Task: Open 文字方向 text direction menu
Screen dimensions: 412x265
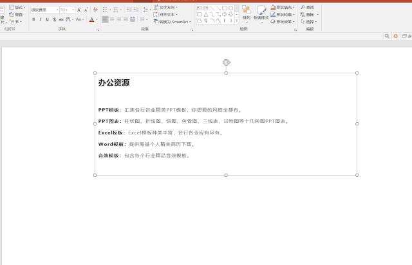Action: coord(165,7)
